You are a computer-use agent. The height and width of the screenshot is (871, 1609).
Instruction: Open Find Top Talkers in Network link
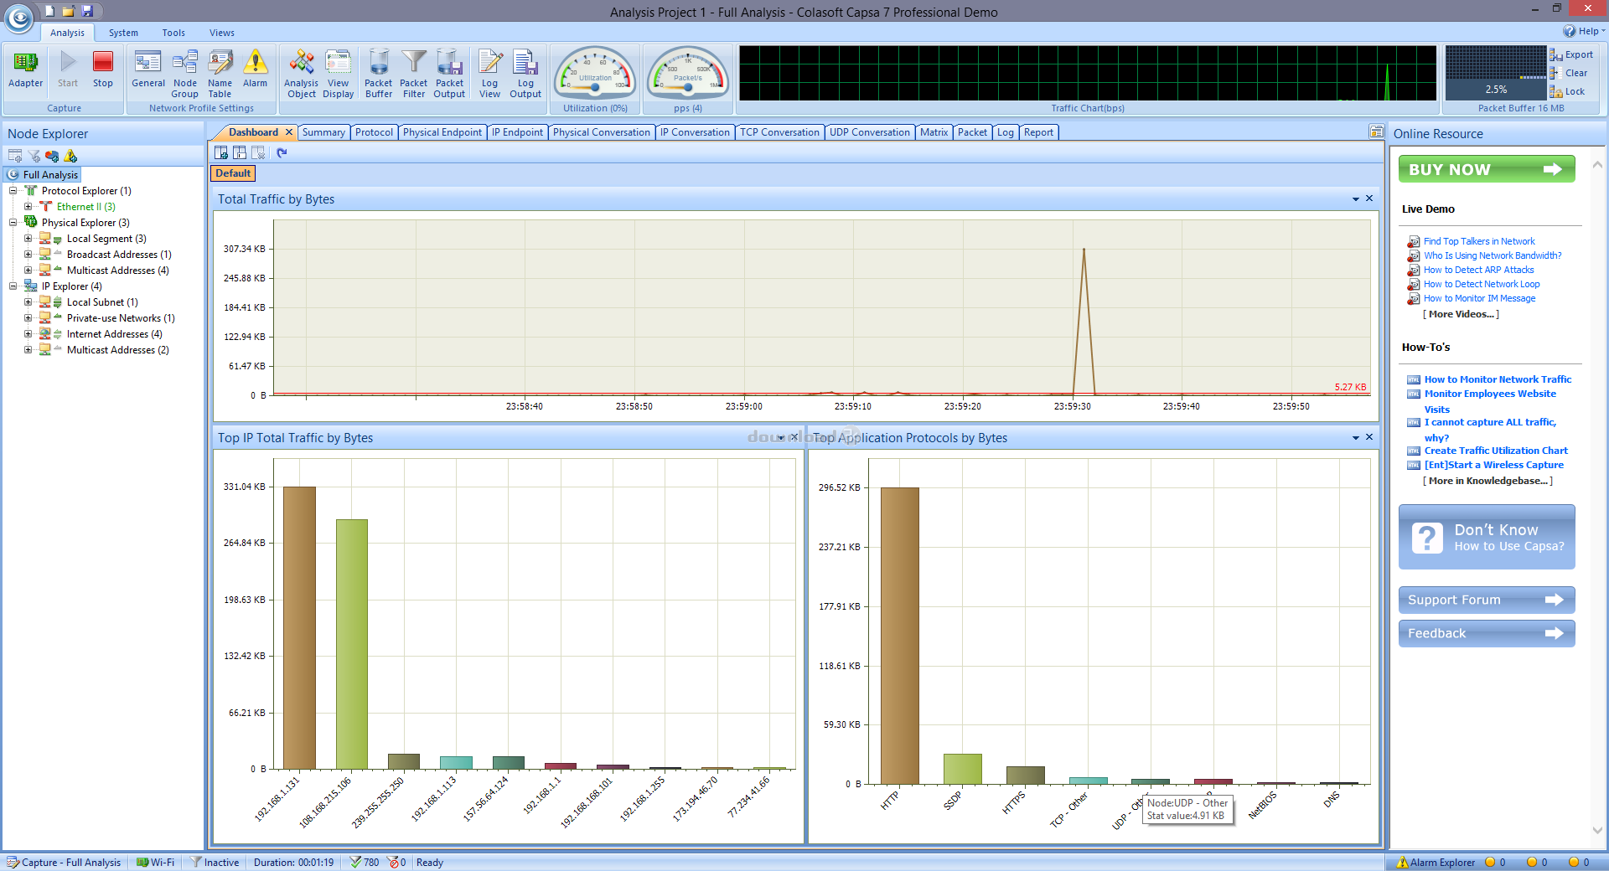pyautogui.click(x=1479, y=241)
